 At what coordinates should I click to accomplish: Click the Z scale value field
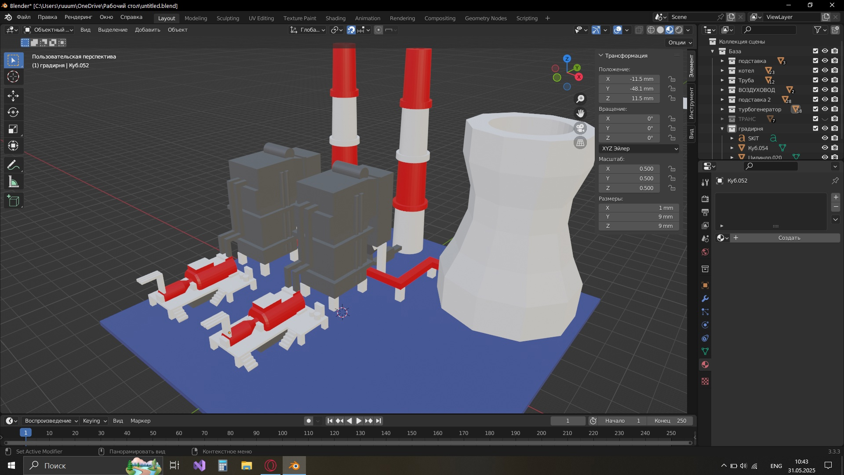tap(629, 188)
